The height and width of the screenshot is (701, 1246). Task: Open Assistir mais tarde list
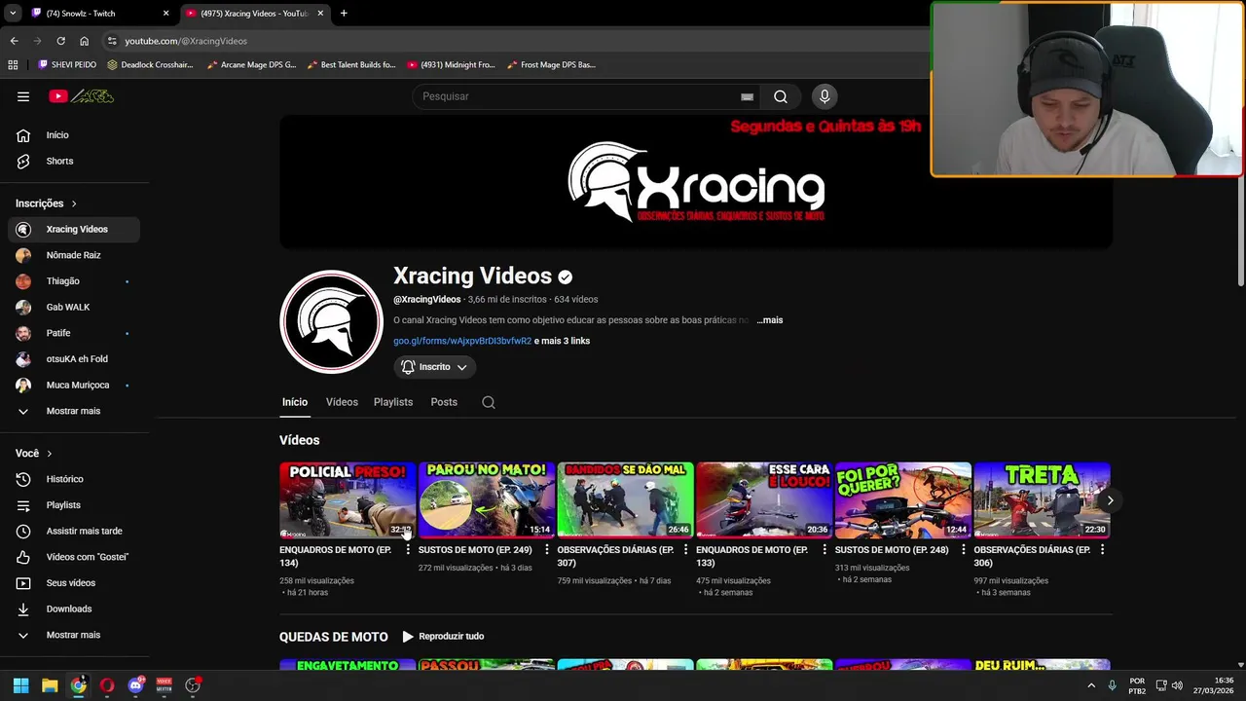74,531
